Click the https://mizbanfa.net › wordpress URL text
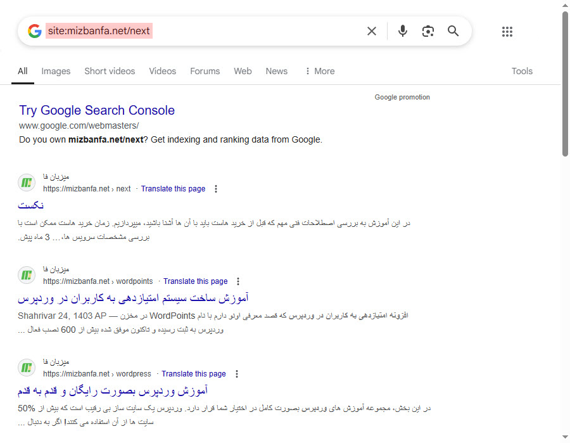Screen dimensions: 570x443 pyautogui.click(x=97, y=374)
